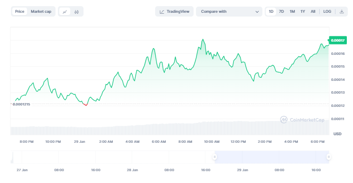353x183 pixels.
Task: Click the 27 Jan label in navigator
Action: (22, 170)
